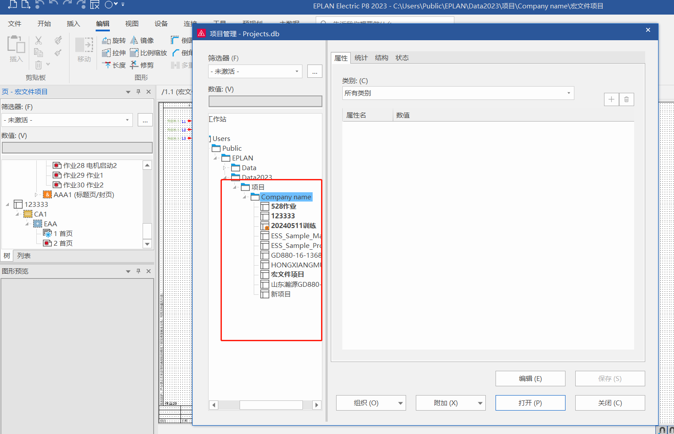Collapse the CA1 node in page navigator
Viewport: 674px width, 434px height.
click(x=17, y=214)
